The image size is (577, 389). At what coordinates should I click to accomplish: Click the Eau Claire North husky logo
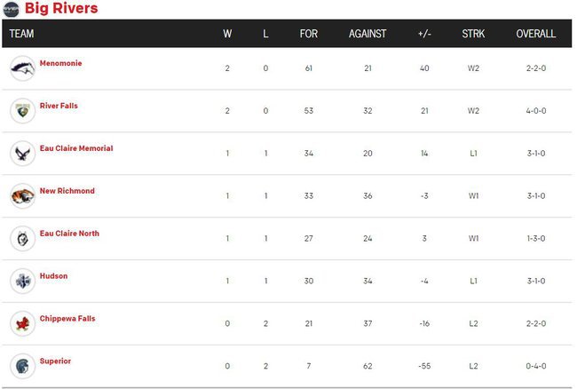pos(22,239)
